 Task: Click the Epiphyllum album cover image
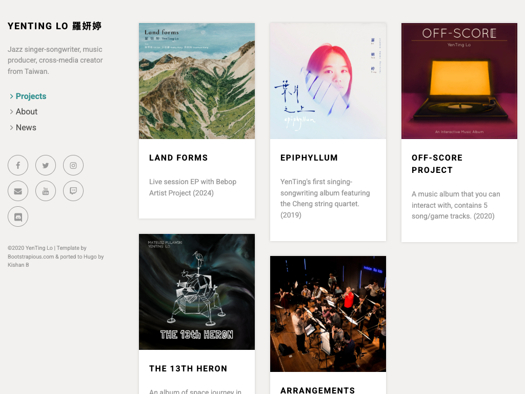[328, 81]
